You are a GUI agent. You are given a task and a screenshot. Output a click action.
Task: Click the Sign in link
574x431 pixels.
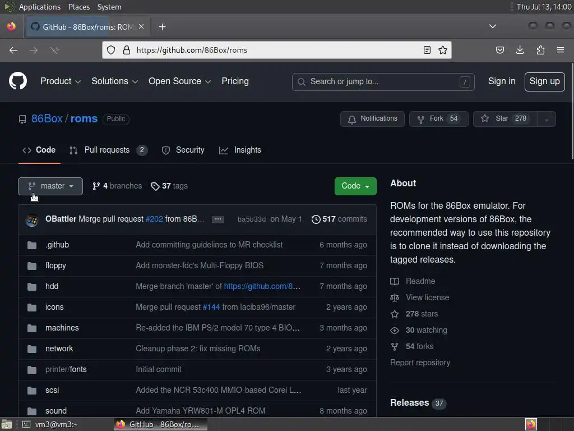pos(502,81)
